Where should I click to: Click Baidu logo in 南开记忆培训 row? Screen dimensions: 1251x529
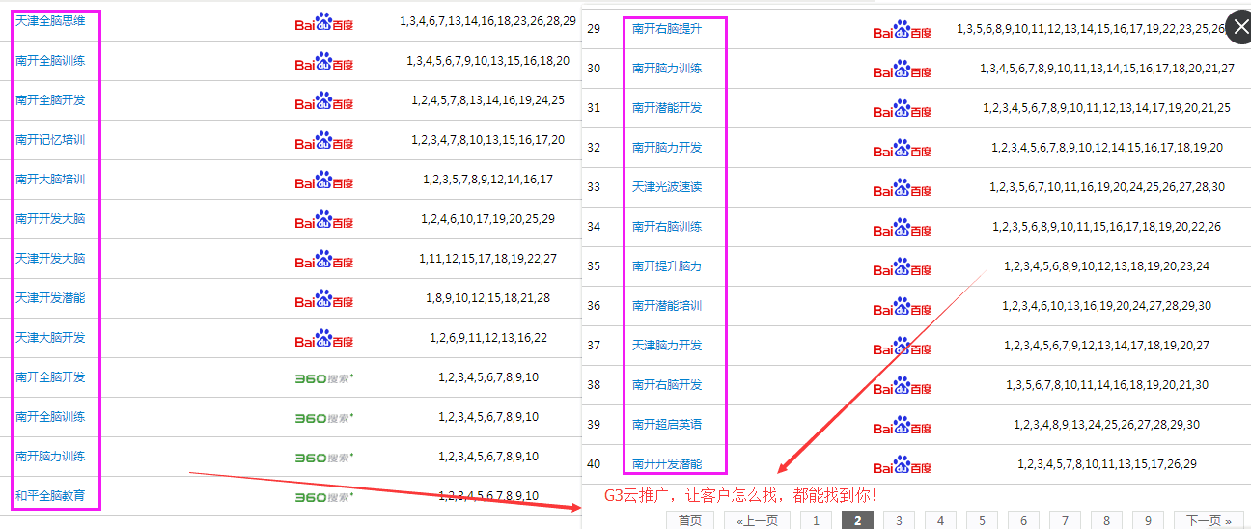click(x=324, y=141)
